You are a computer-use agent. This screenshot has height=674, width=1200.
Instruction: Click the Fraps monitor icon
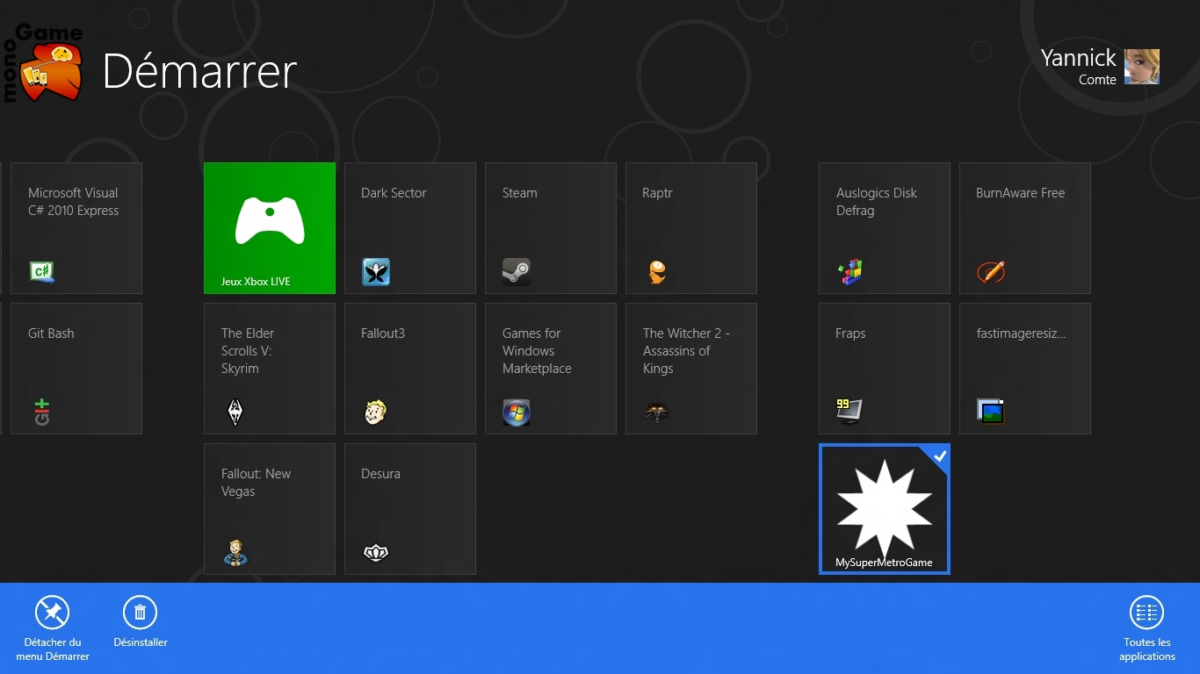click(x=850, y=412)
